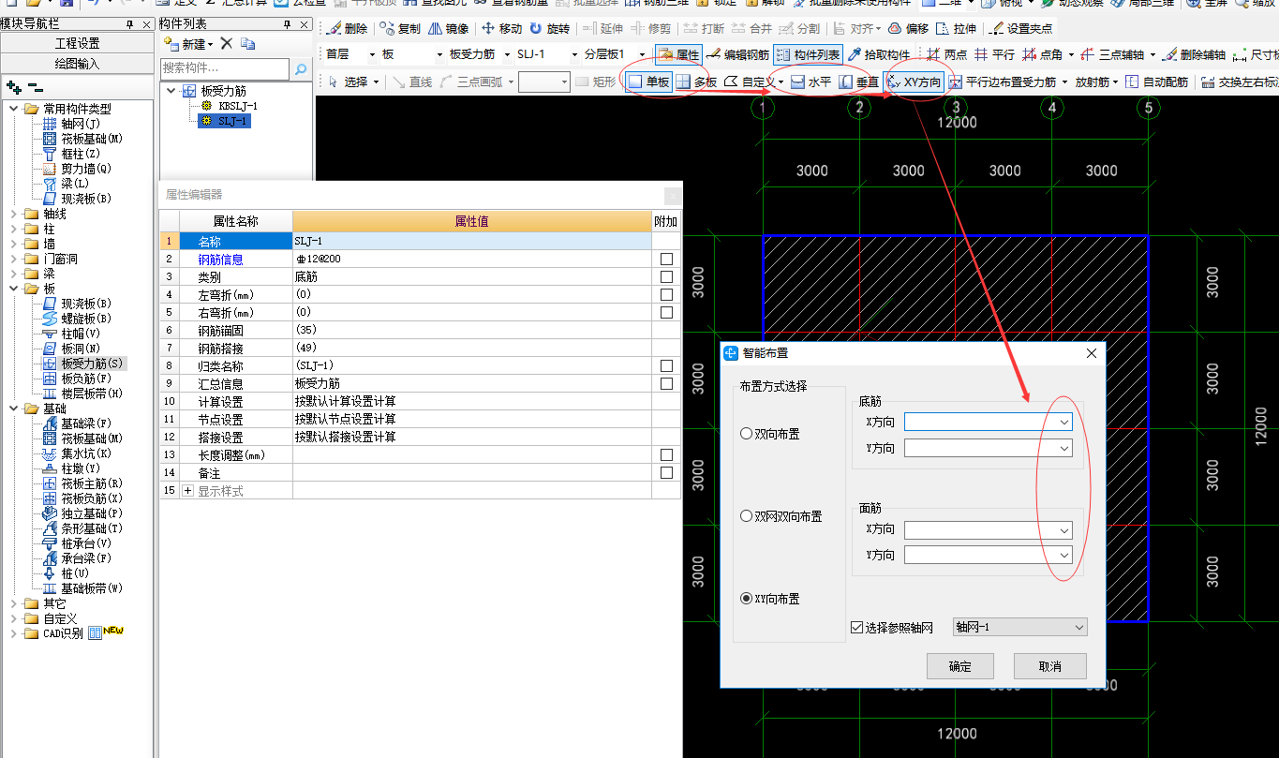Toggle the 构件列表 component list button
Screen dimensions: 1279x758
(x=809, y=55)
